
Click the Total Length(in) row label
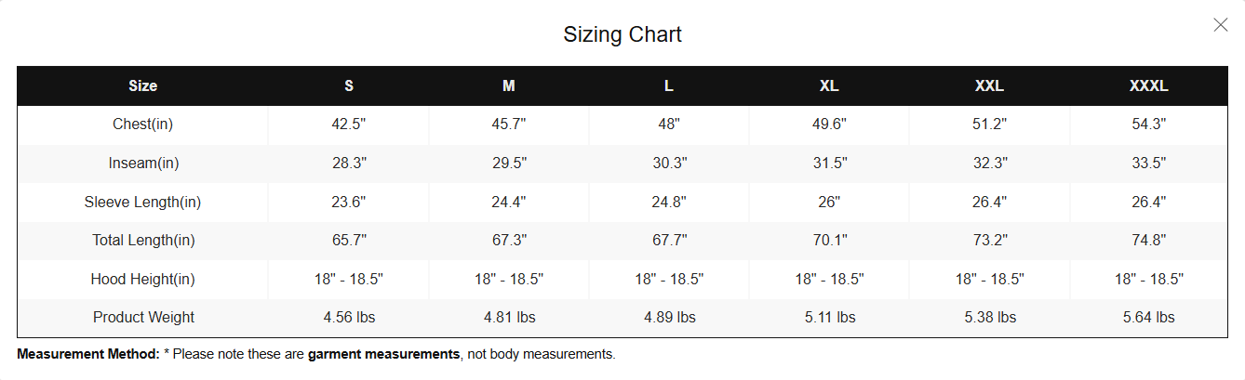[x=143, y=241]
